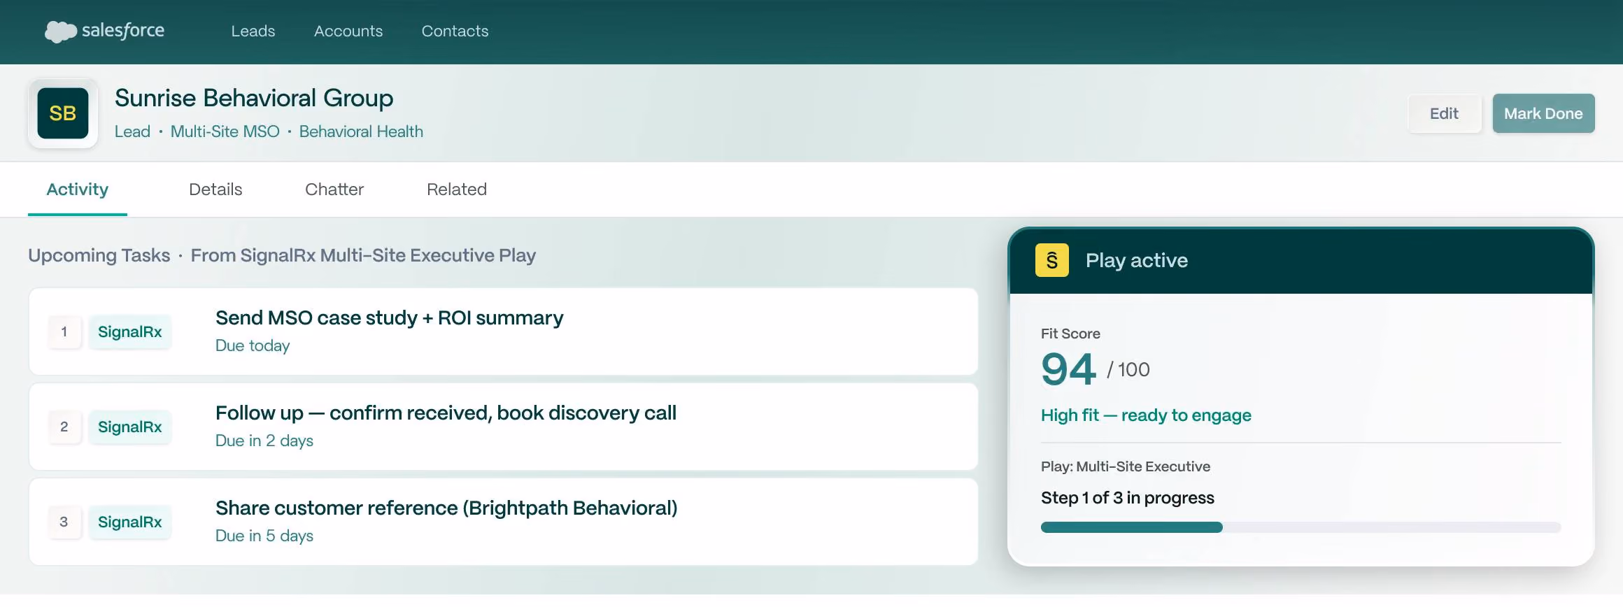Screen dimensions: 1623x607
Task: Switch to the Details tab
Action: 215,190
